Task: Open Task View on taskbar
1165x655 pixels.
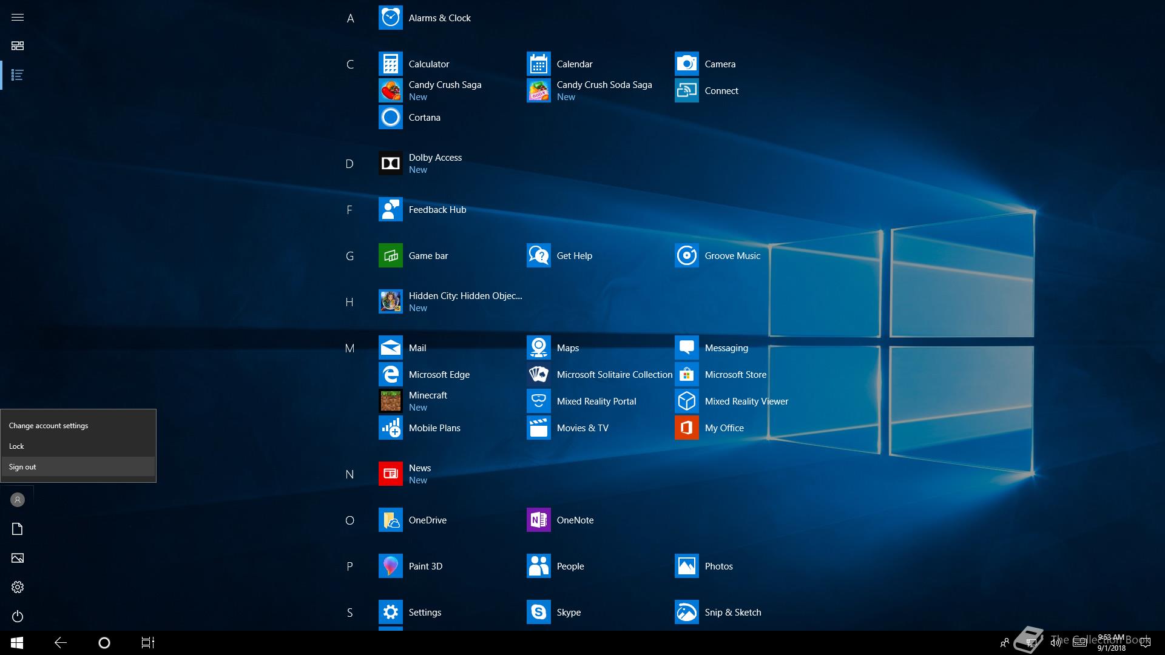Action: tap(148, 643)
